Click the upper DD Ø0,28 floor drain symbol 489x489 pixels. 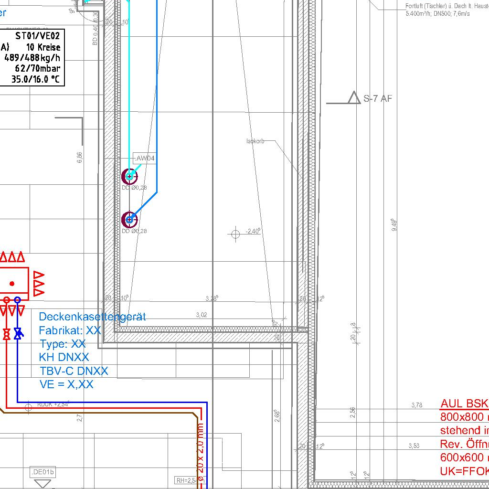129,176
